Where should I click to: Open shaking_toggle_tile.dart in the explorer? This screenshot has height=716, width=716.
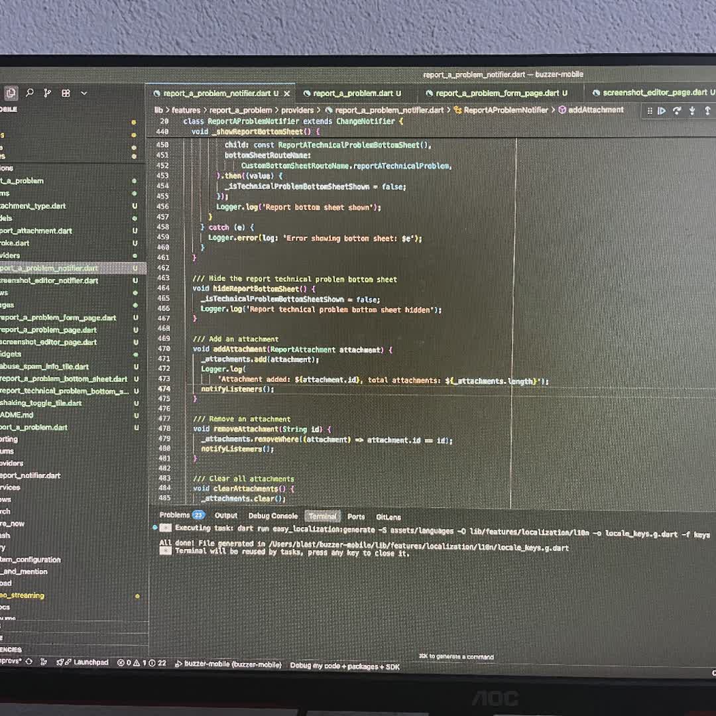(73, 403)
